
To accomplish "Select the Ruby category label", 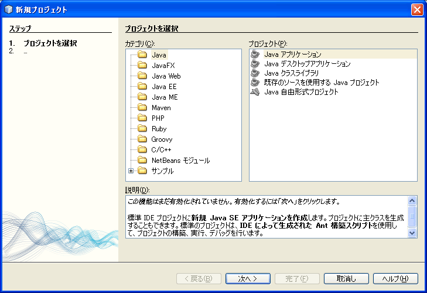I will (159, 129).
